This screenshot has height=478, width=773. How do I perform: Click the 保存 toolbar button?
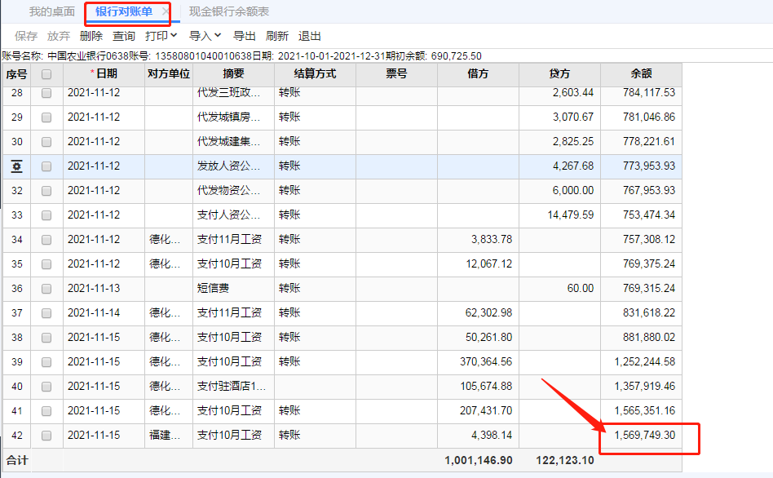click(26, 36)
